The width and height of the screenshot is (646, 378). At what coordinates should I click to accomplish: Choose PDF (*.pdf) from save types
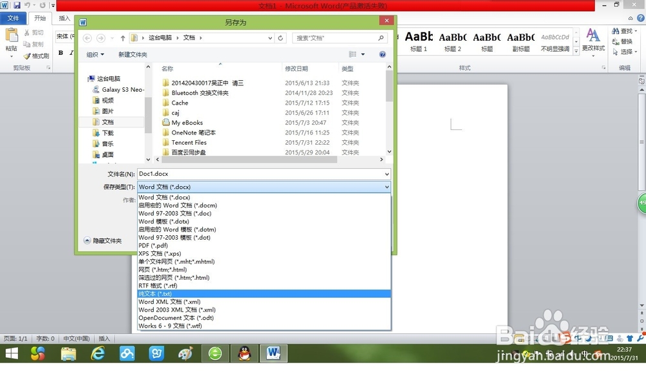click(264, 246)
